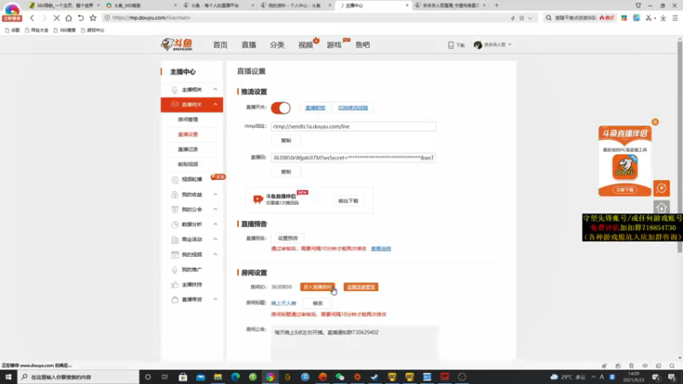Click 视频轮播 icon in sidebar

(x=175, y=179)
